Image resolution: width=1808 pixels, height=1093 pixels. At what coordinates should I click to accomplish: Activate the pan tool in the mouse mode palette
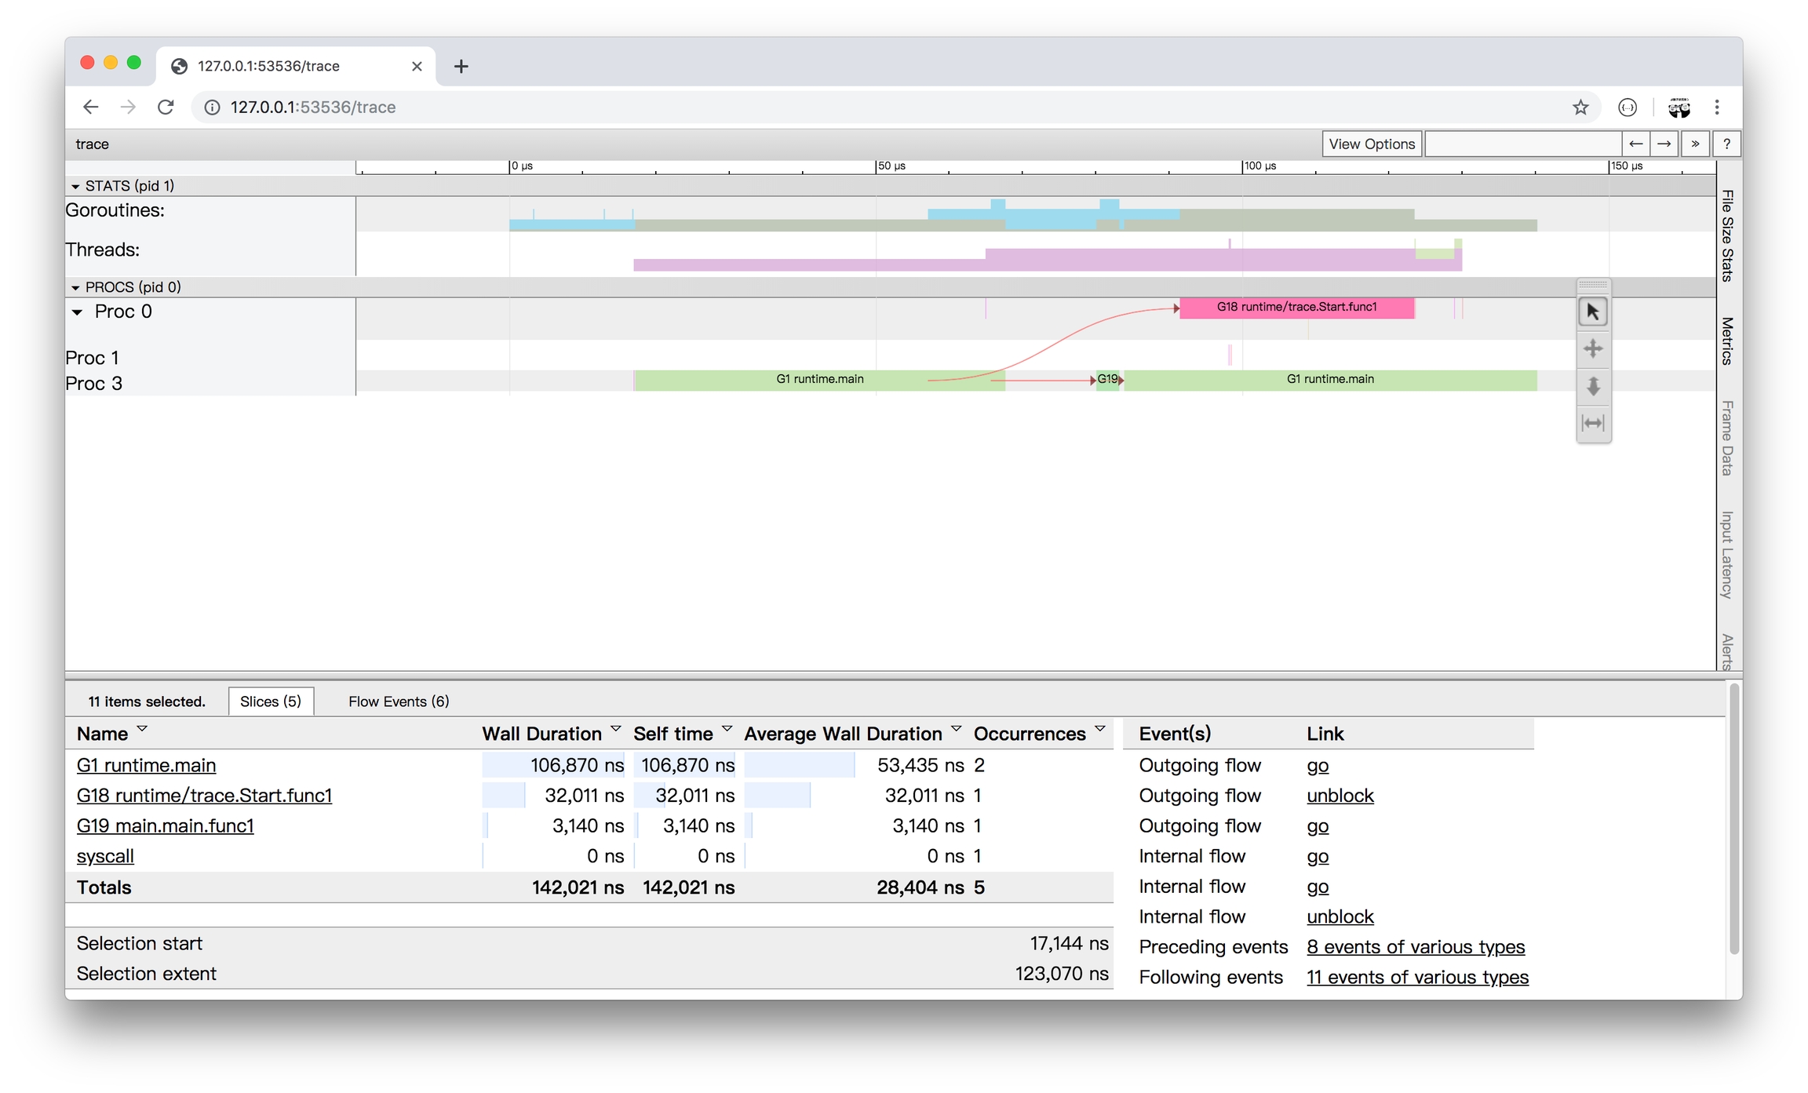tap(1592, 349)
